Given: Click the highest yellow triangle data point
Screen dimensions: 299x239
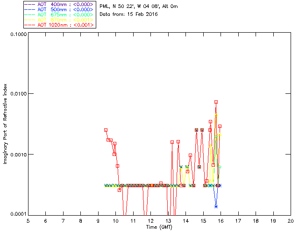Looking at the screenshot, I should pyautogui.click(x=216, y=115).
